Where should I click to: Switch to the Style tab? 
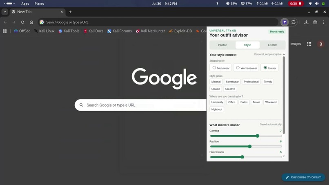coord(248,45)
